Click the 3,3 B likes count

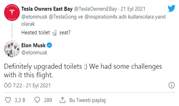coord(20,100)
